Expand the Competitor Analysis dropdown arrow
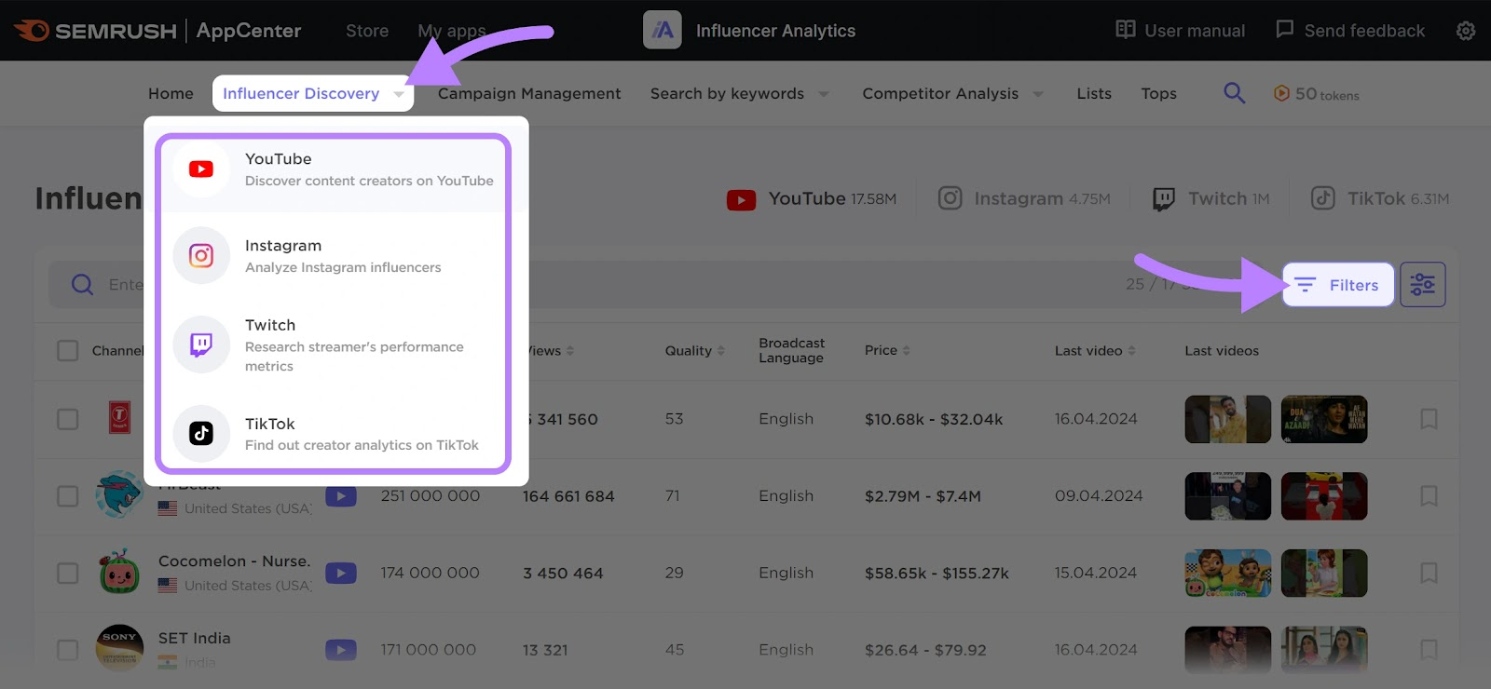 tap(1038, 94)
